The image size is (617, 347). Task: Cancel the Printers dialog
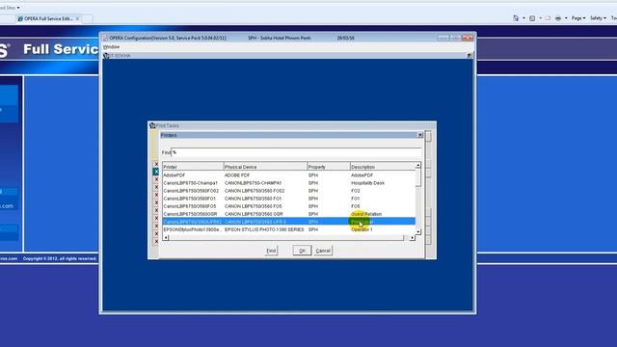coord(323,251)
